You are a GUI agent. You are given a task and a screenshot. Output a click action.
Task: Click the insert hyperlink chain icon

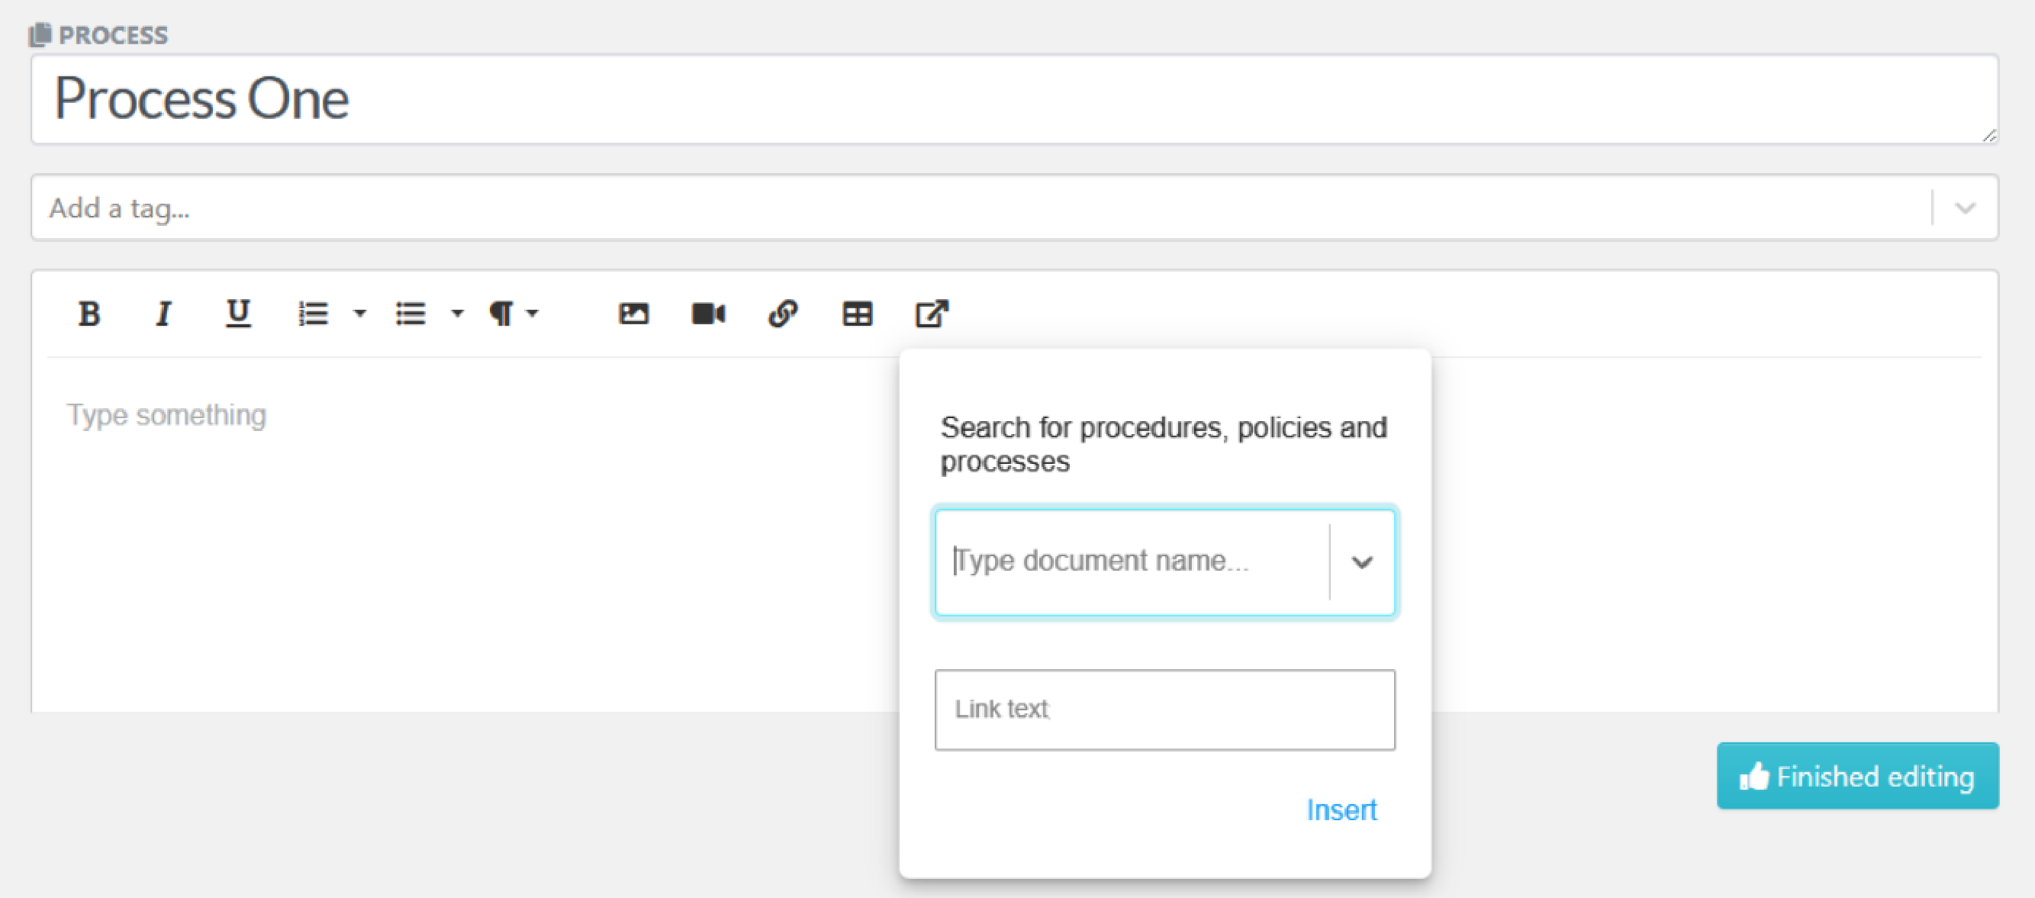point(782,314)
